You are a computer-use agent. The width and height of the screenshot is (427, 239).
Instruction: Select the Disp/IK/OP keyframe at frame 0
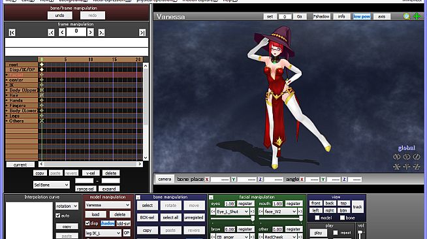click(x=42, y=70)
